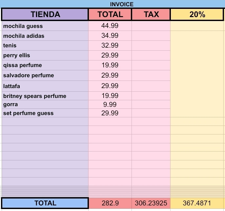The height and width of the screenshot is (211, 225).
Task: Select the 367.4871 total cell
Action: click(197, 203)
